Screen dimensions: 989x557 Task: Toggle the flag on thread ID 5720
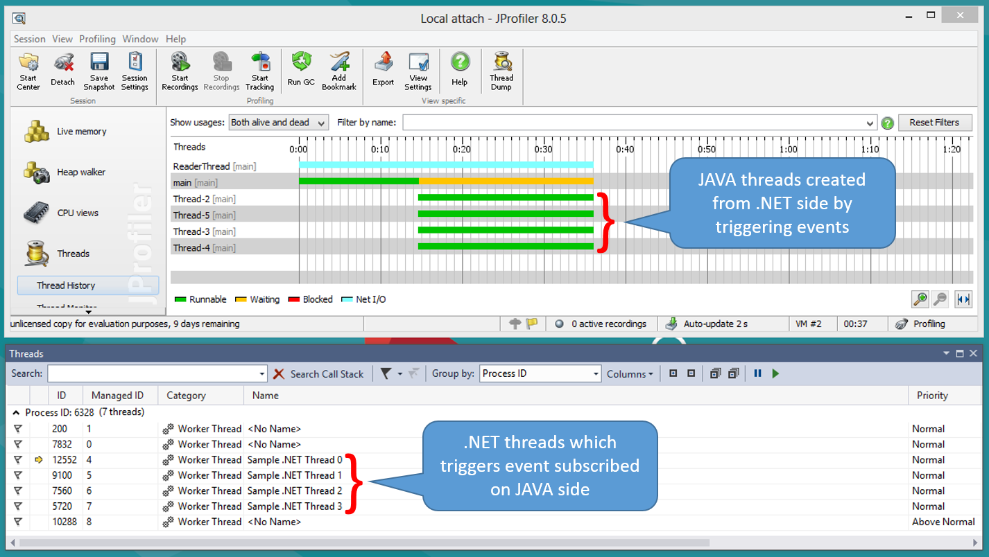[x=18, y=506]
